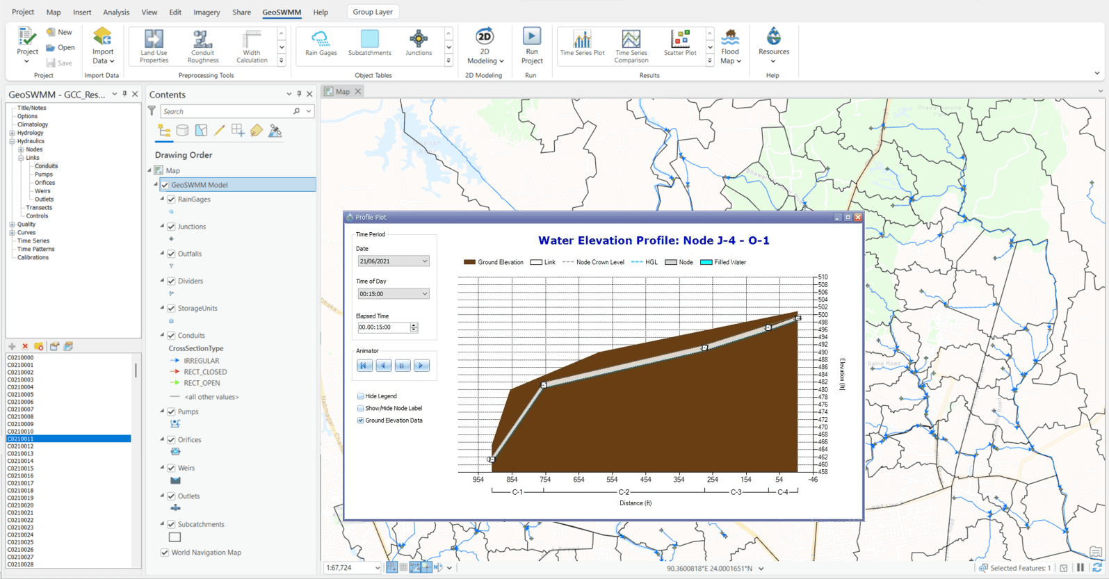Open the Conduit Roughness tool

pos(202,46)
